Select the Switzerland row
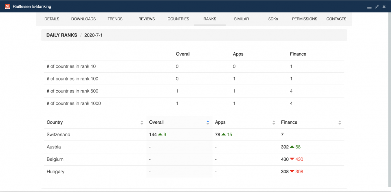Screen dimensions: 391x192 [x=194, y=135]
